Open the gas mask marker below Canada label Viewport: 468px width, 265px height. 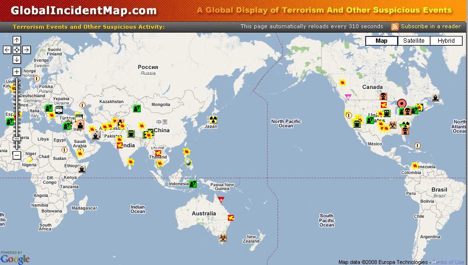pyautogui.click(x=383, y=96)
